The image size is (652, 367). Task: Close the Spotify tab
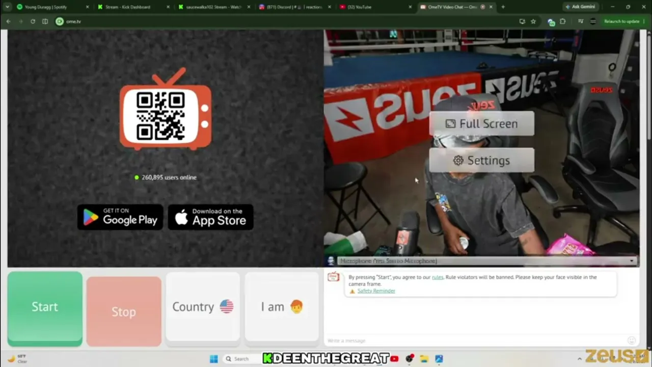click(x=88, y=7)
